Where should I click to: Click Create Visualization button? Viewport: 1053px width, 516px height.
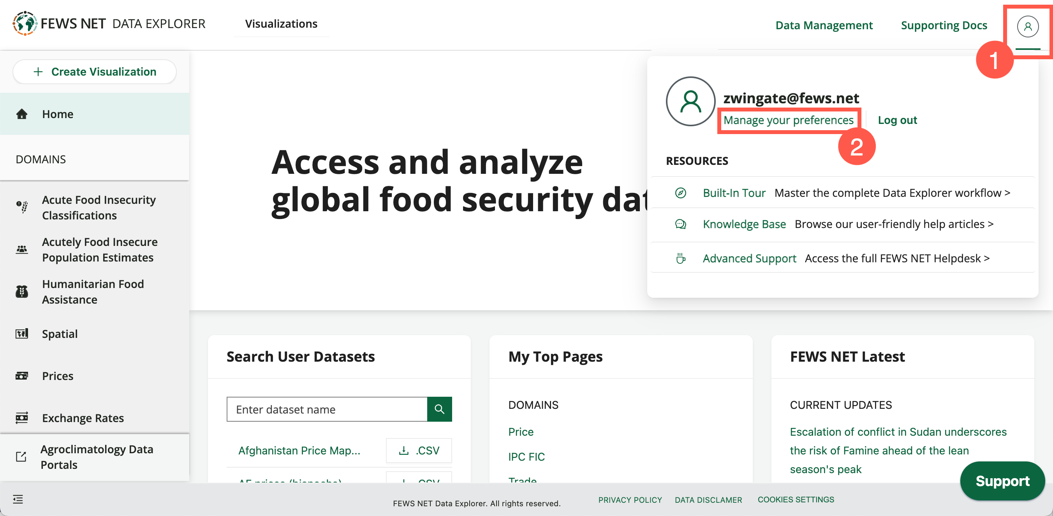(x=95, y=71)
